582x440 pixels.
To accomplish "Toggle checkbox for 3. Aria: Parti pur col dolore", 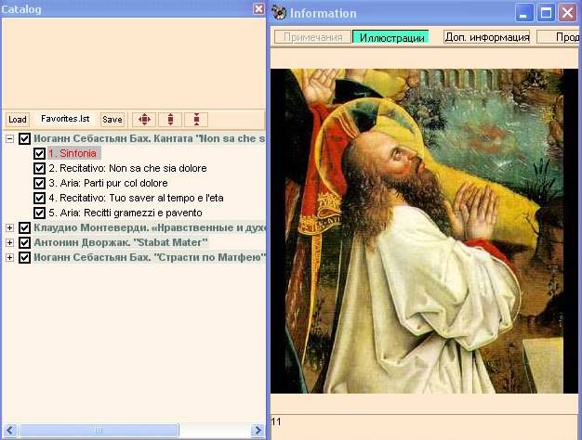I will tap(39, 183).
